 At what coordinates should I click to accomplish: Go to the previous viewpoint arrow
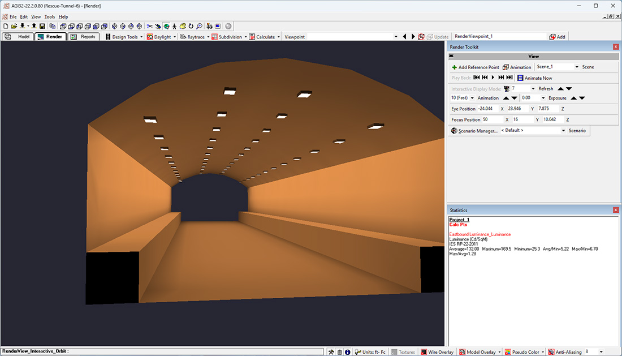(x=405, y=37)
